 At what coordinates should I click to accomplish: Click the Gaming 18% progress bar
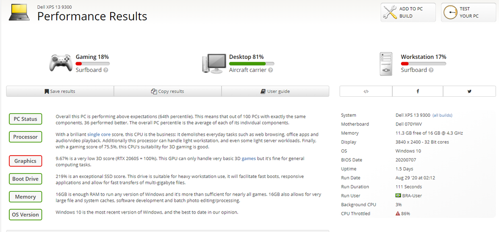click(x=93, y=64)
